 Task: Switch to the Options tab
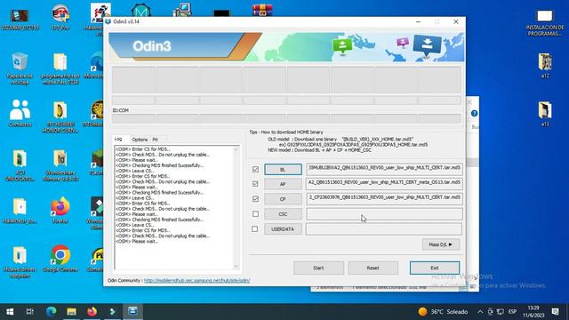[x=140, y=140]
